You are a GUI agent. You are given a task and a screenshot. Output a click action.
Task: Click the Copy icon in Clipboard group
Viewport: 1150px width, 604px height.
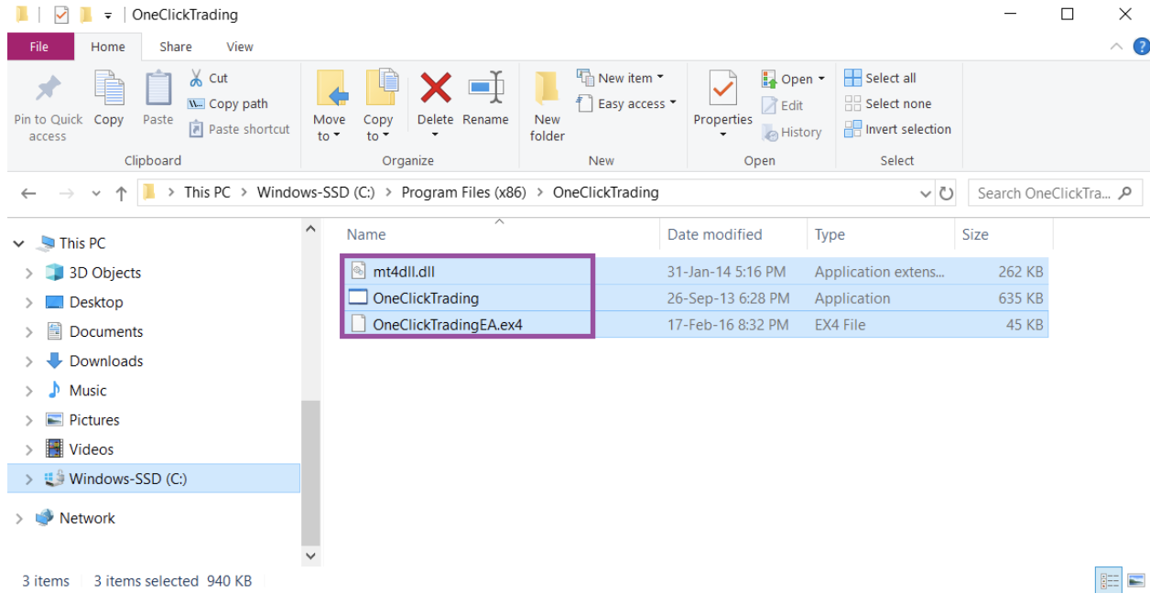click(109, 89)
